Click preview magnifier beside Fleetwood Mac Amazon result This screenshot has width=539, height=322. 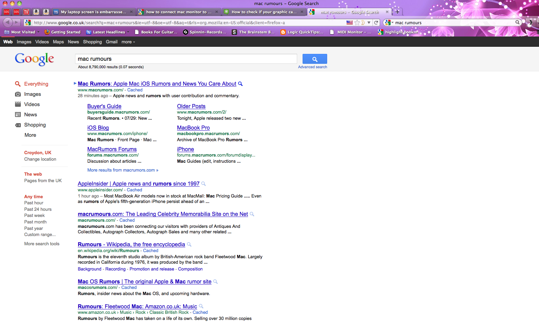pyautogui.click(x=201, y=307)
